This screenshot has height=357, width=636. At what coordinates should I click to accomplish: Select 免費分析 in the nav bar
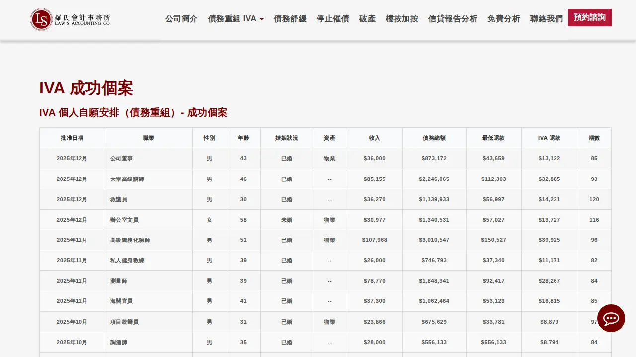(504, 19)
